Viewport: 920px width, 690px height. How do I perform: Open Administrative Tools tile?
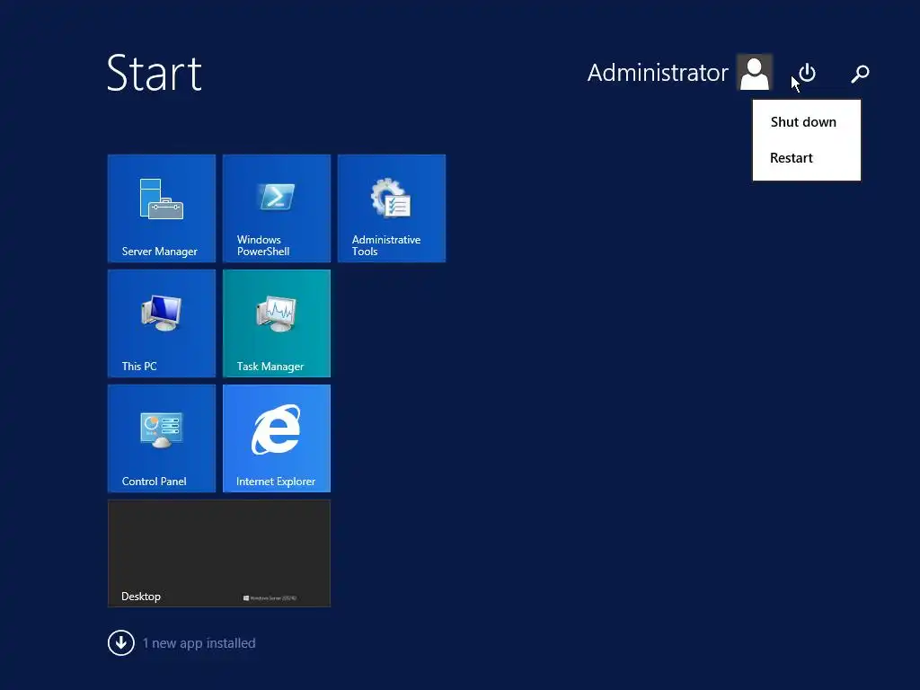pyautogui.click(x=392, y=208)
